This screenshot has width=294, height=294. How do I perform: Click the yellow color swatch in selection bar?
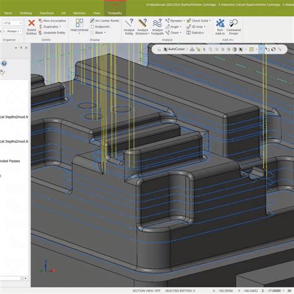[251, 50]
